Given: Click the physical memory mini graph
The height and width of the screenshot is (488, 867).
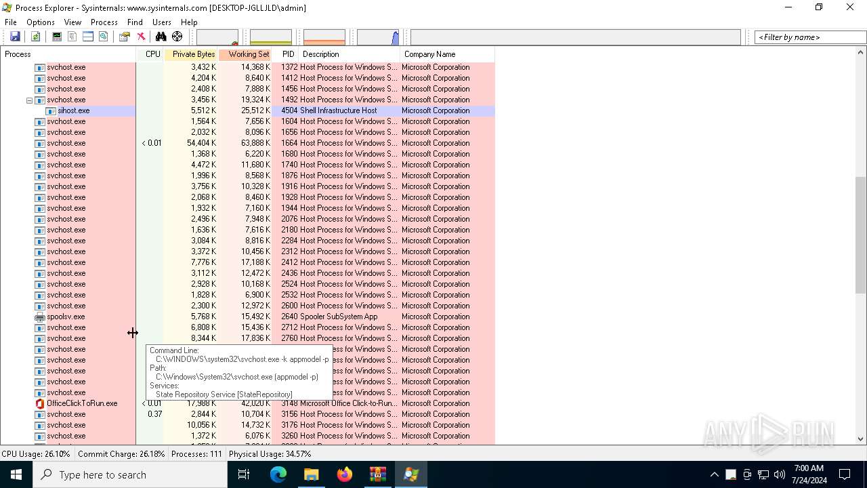Looking at the screenshot, I should click(x=324, y=37).
